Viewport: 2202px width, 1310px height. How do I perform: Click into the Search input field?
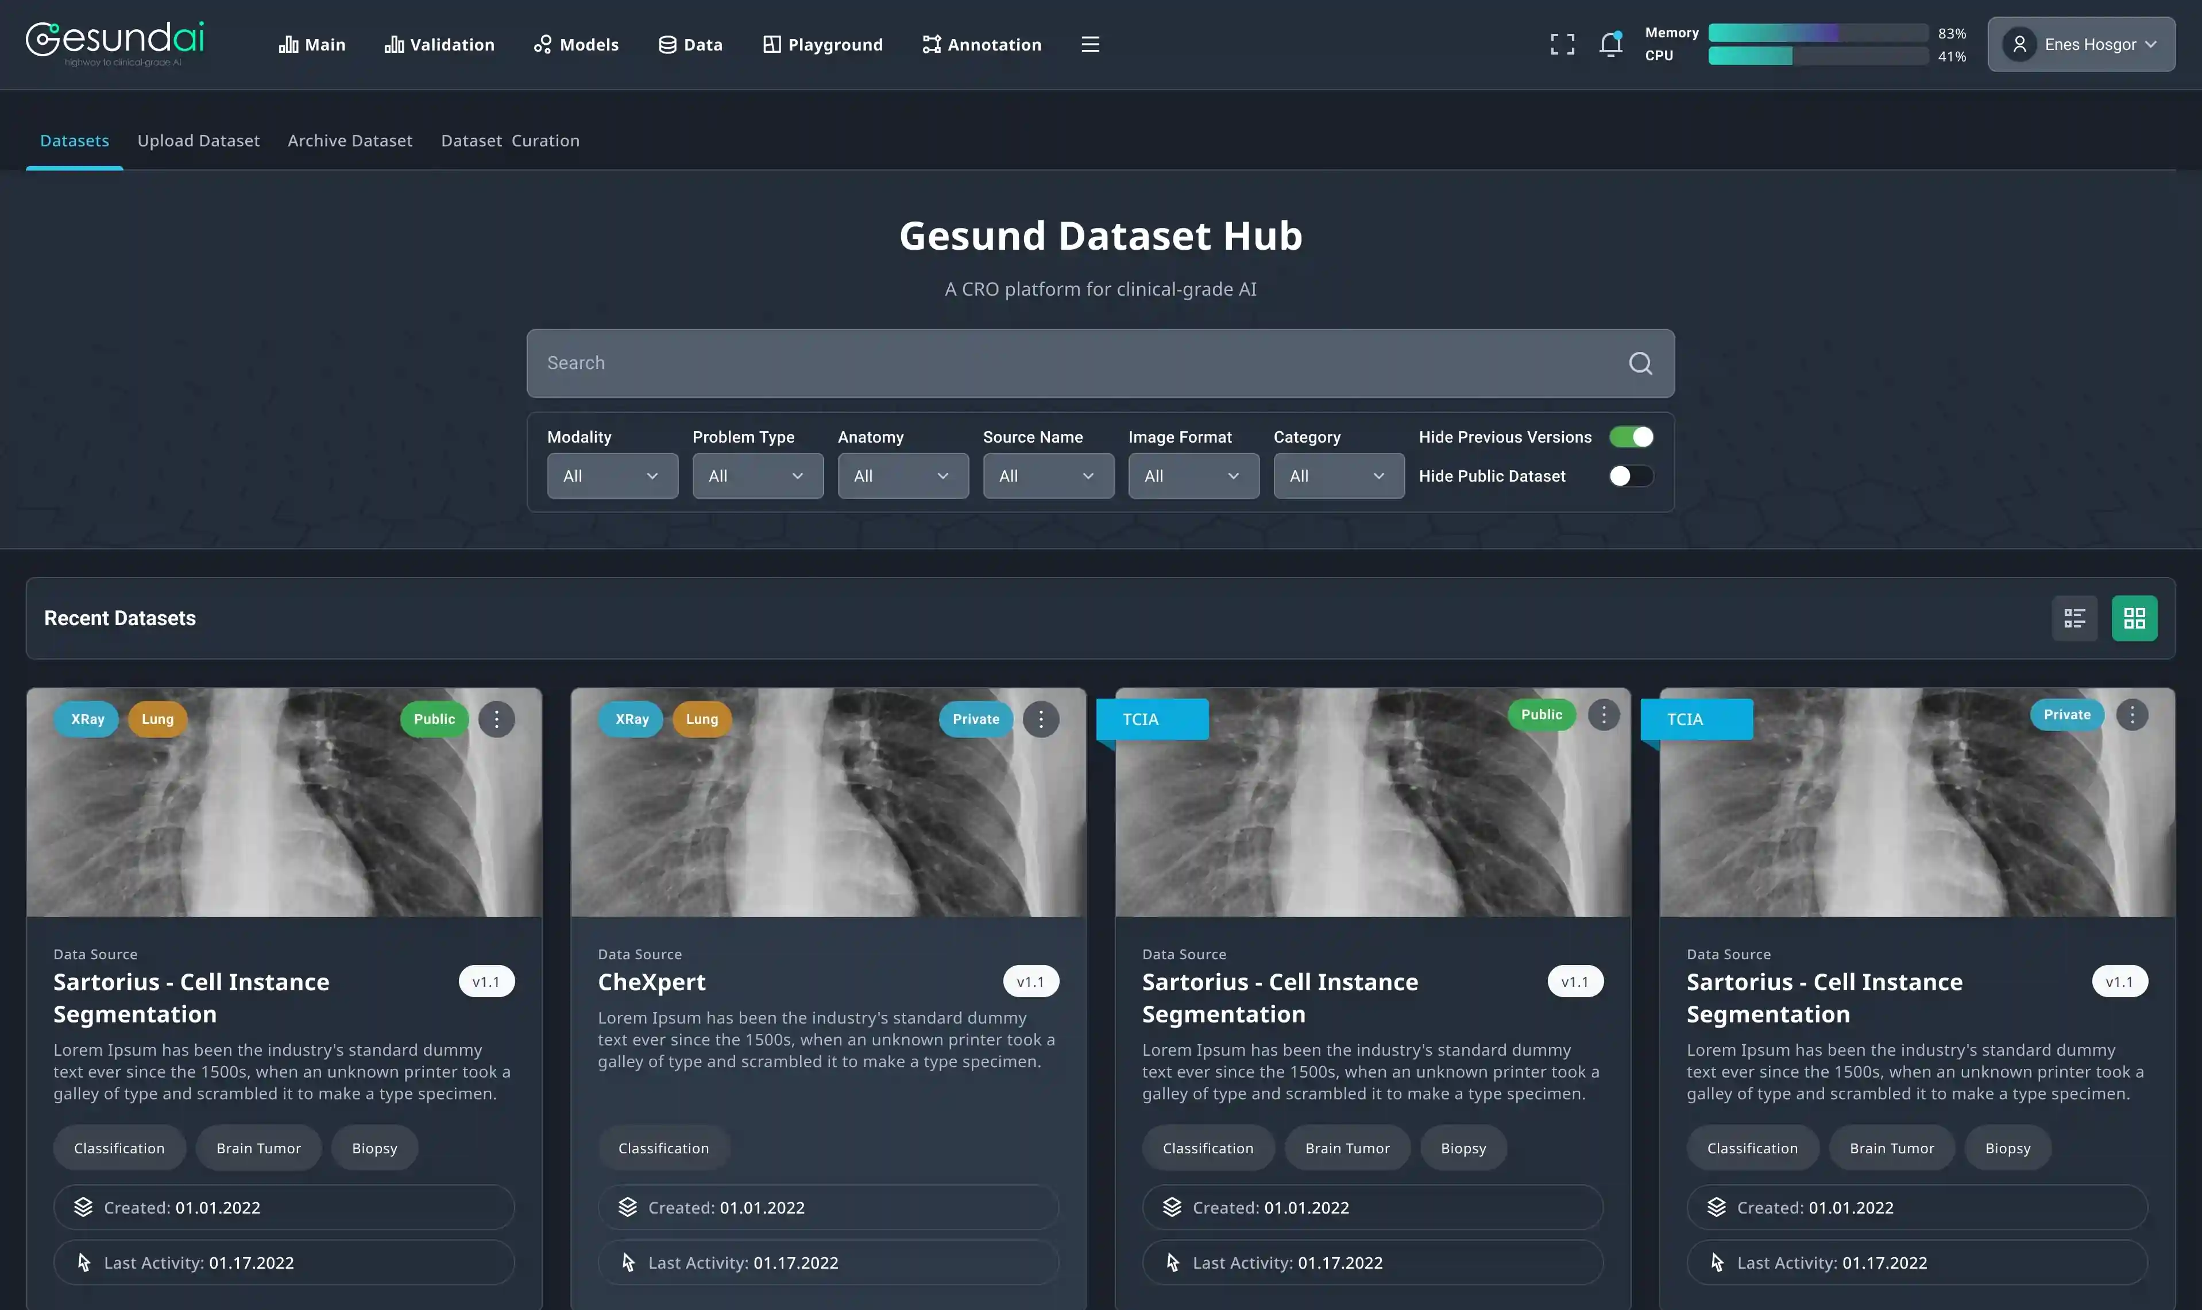click(1060, 364)
